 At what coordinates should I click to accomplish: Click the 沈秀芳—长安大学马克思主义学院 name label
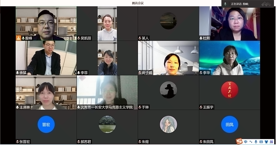[106, 107]
